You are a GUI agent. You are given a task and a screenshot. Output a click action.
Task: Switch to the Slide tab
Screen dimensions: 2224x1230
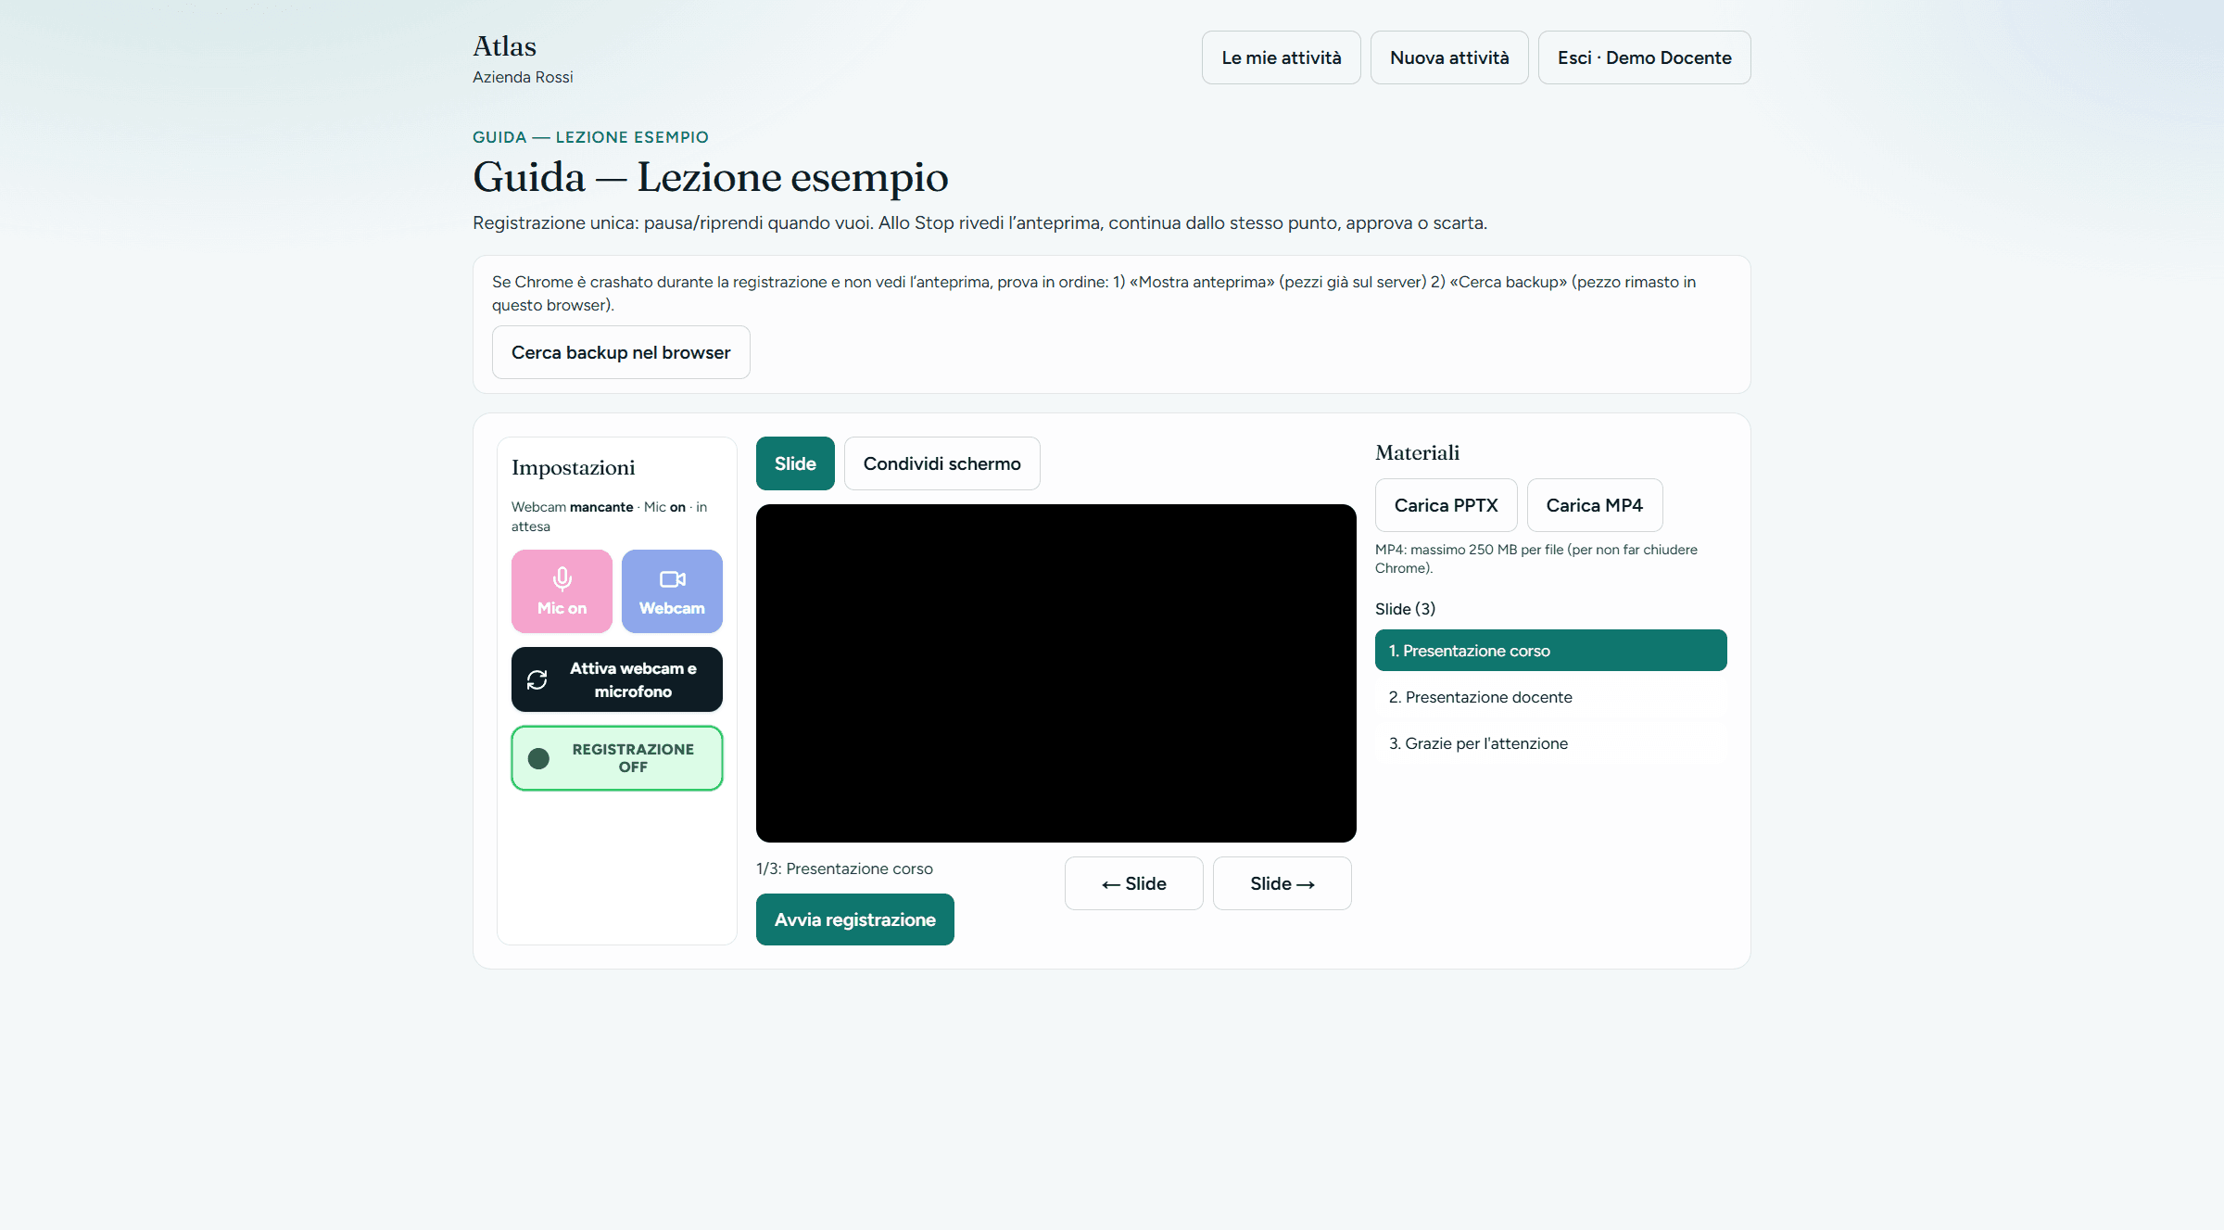tap(795, 463)
